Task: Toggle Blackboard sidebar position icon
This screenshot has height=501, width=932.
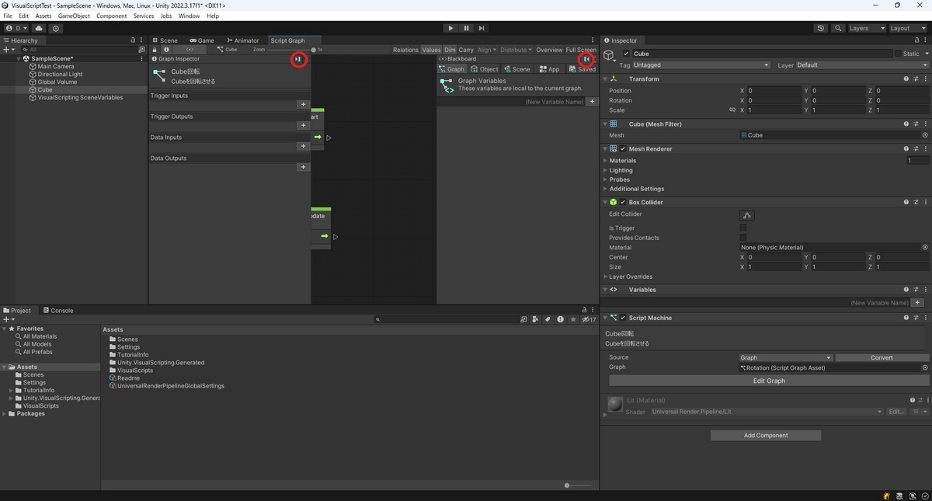Action: [586, 59]
